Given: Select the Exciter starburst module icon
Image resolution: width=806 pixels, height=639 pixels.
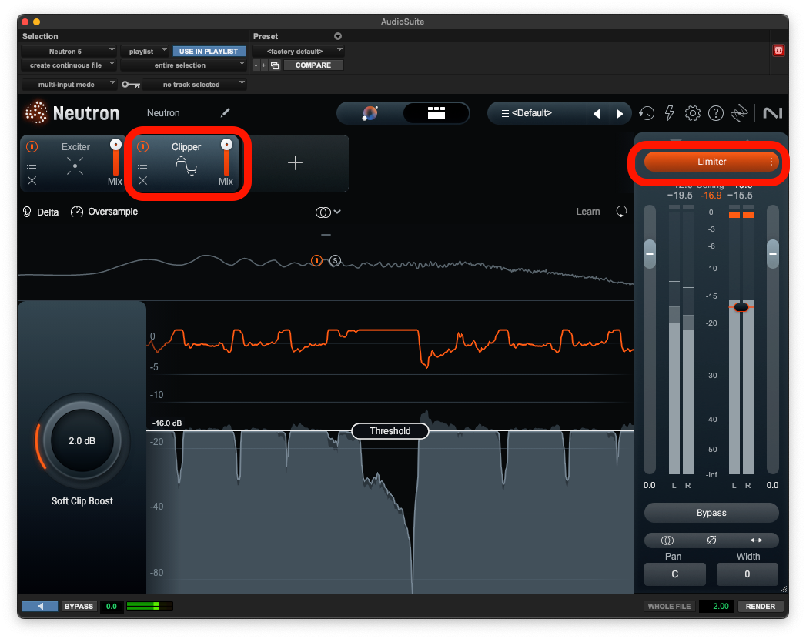Looking at the screenshot, I should [75, 166].
